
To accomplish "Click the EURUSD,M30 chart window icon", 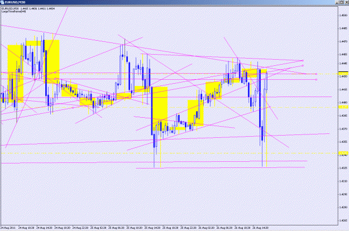I will [2, 2].
